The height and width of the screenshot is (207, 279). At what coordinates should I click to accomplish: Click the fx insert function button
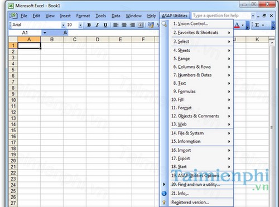point(65,33)
